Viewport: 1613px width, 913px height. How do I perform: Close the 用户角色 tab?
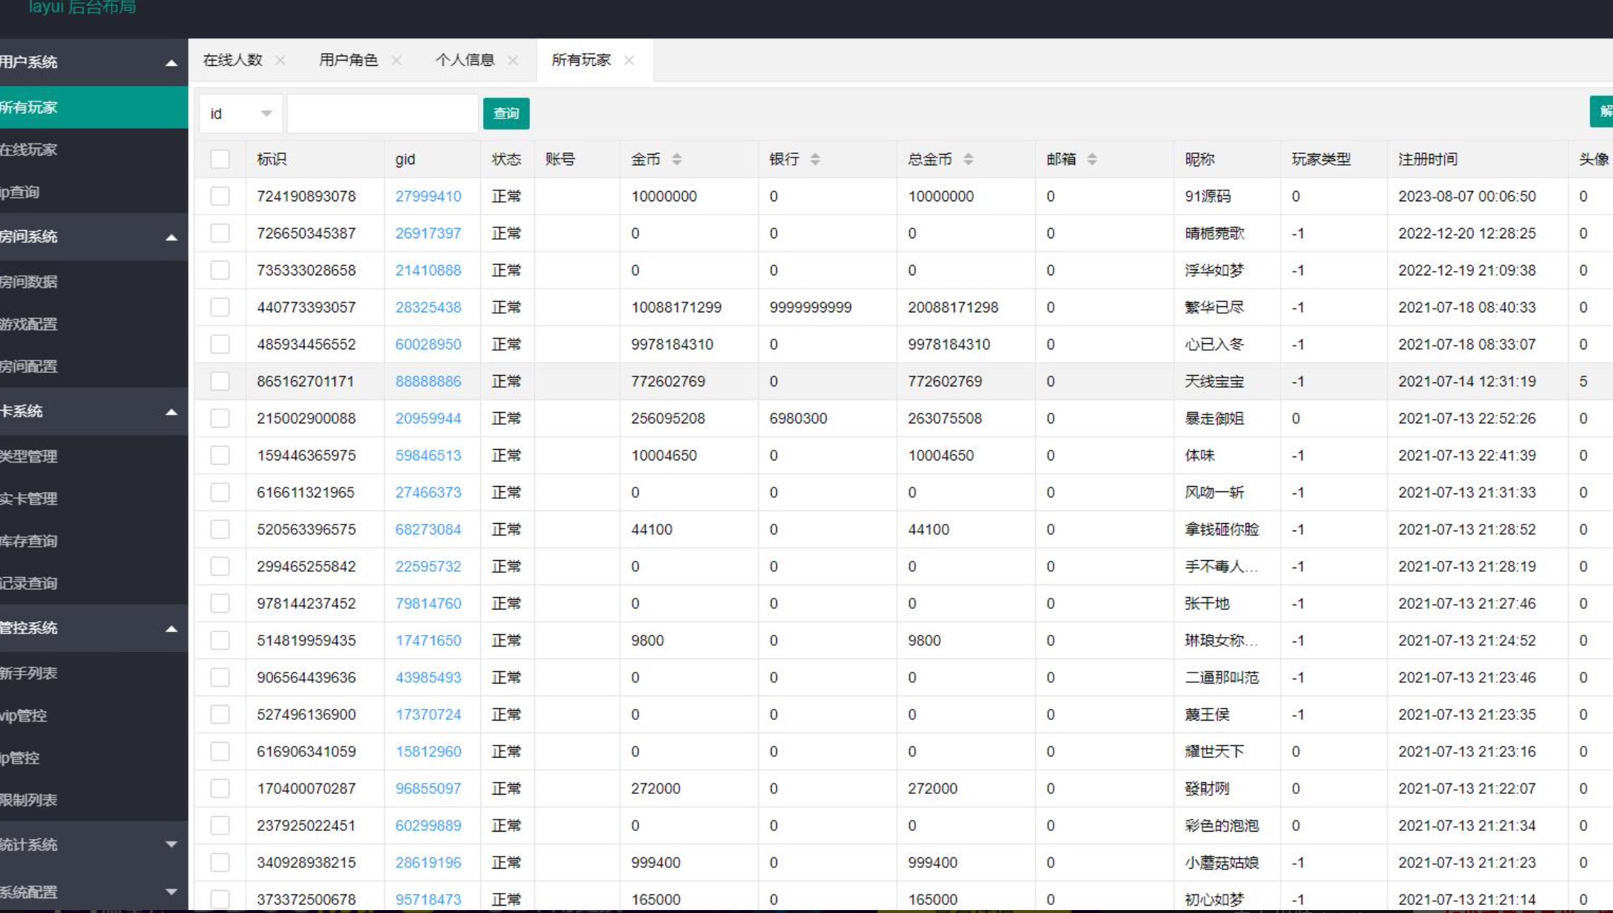pos(397,61)
